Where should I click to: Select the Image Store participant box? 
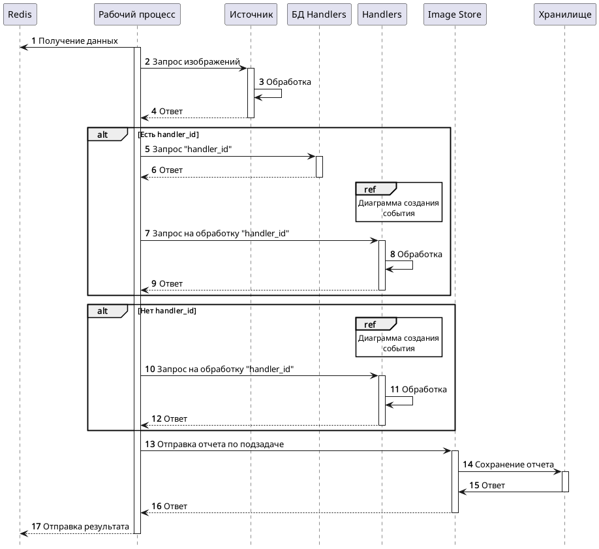click(x=454, y=14)
